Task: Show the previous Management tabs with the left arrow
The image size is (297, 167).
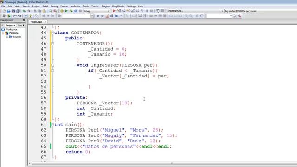Action: click(x=2, y=25)
